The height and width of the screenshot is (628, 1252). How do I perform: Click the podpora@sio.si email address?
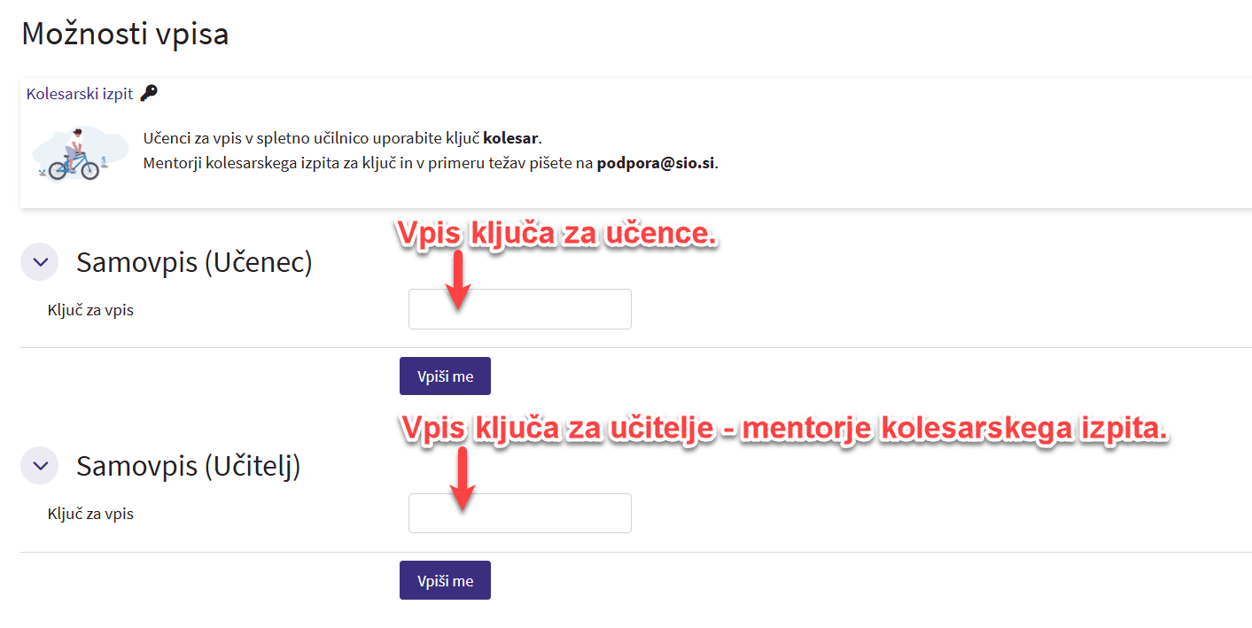tap(656, 163)
